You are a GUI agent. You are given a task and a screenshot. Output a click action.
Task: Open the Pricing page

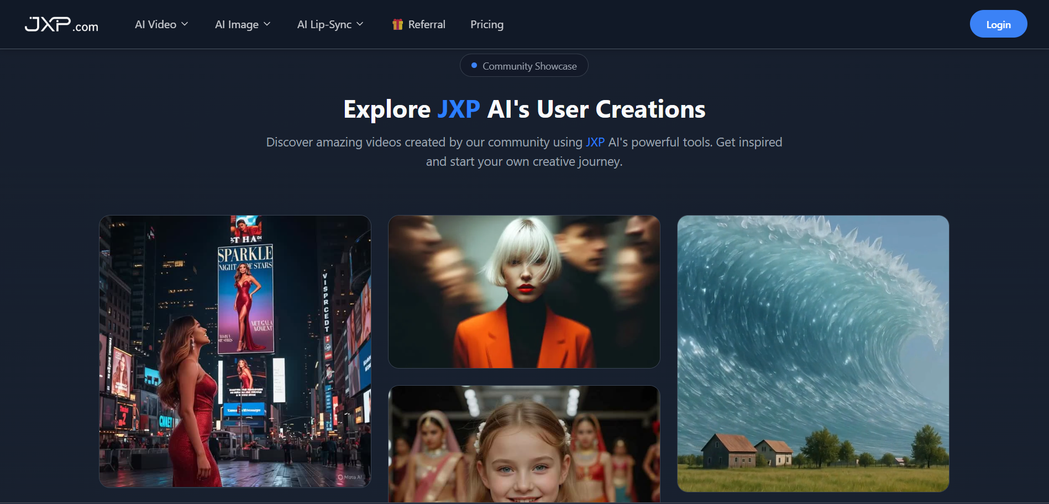tap(487, 24)
